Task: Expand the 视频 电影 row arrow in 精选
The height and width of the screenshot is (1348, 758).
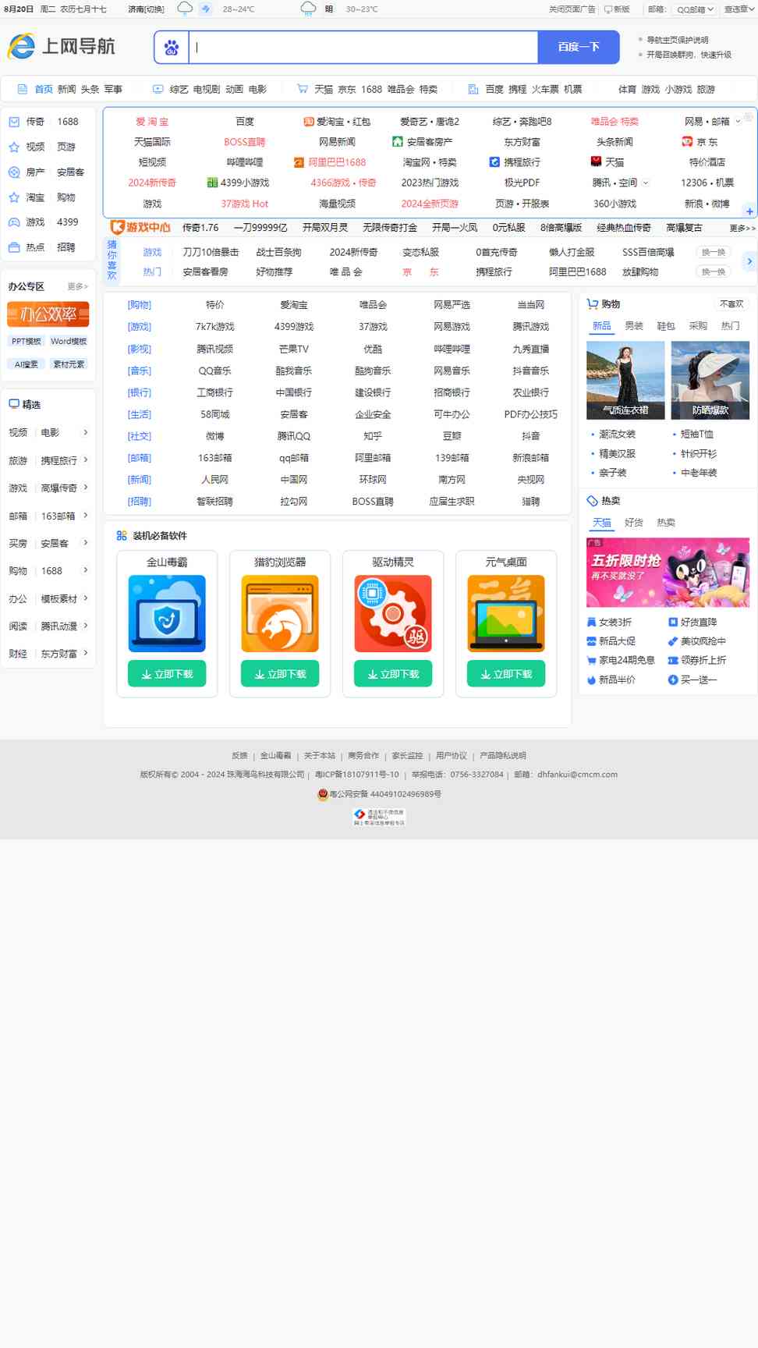Action: 86,432
